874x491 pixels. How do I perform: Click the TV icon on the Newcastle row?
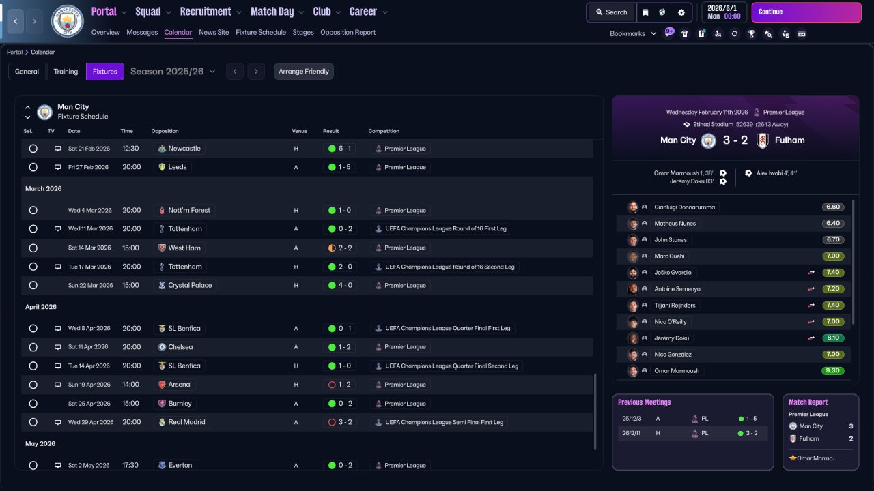[x=58, y=149]
